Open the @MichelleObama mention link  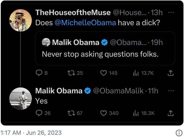[85, 23]
